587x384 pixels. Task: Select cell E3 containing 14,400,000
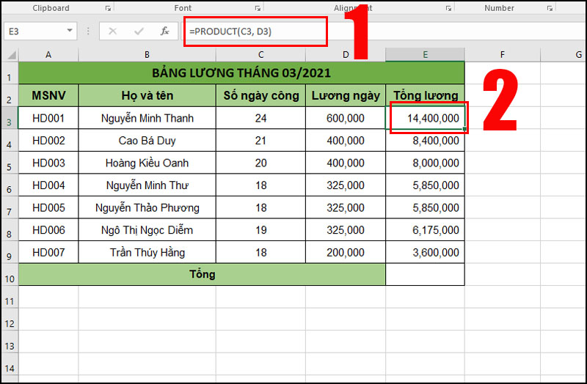pyautogui.click(x=425, y=119)
